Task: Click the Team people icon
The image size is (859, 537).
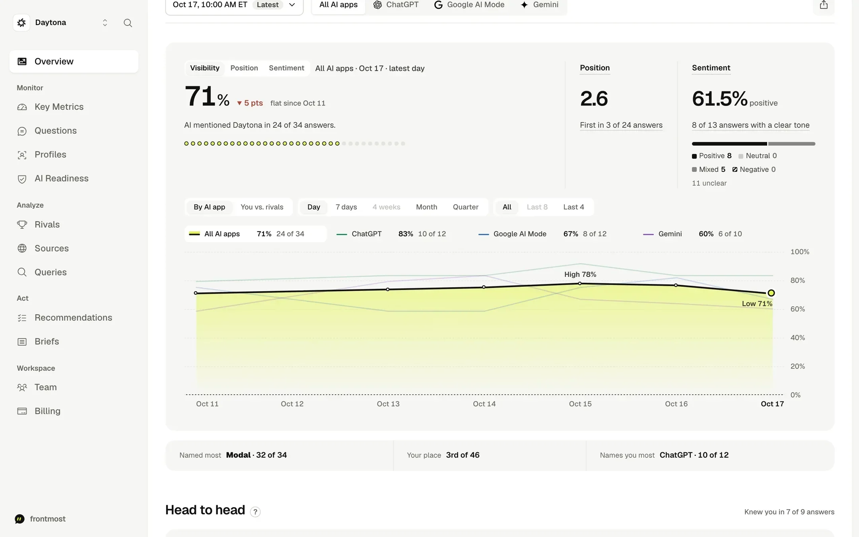Action: (x=22, y=387)
